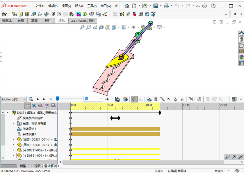
Task: Select 旋转马达1 in the motion tree
Action: (29, 129)
